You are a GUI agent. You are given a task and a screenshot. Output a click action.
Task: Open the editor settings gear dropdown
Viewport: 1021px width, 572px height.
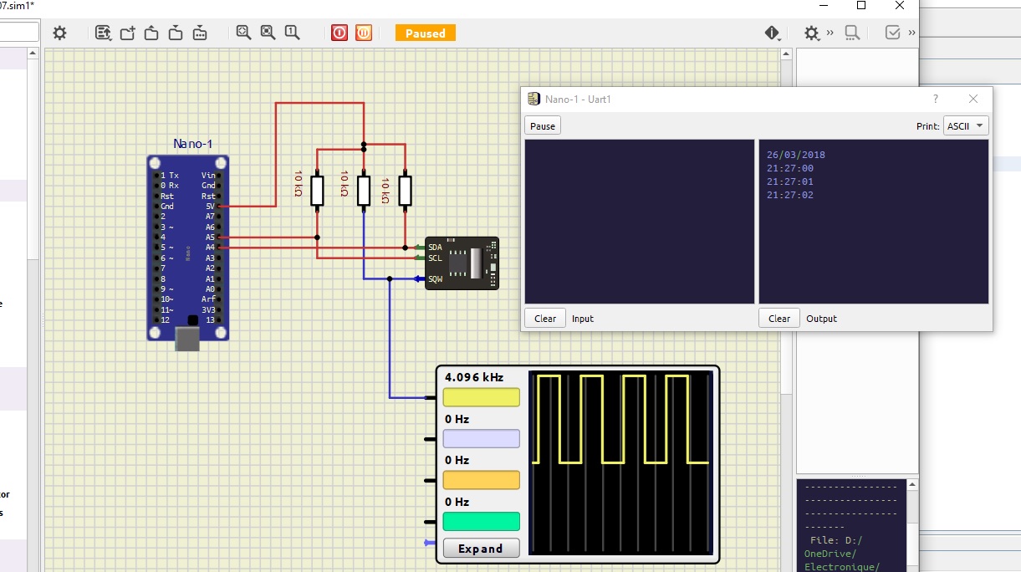pos(811,33)
